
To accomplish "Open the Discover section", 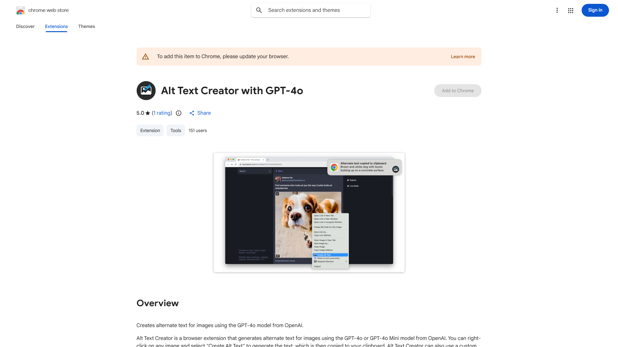I will pos(25,26).
